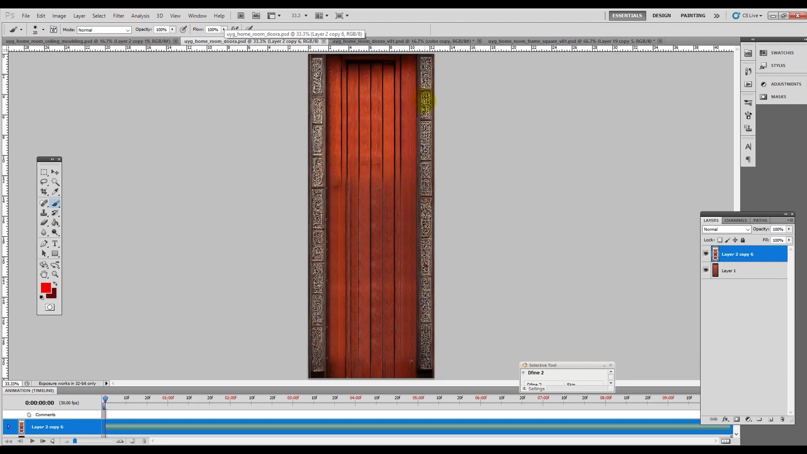Toggle Quick Mask mode
The width and height of the screenshot is (807, 454).
(50, 307)
